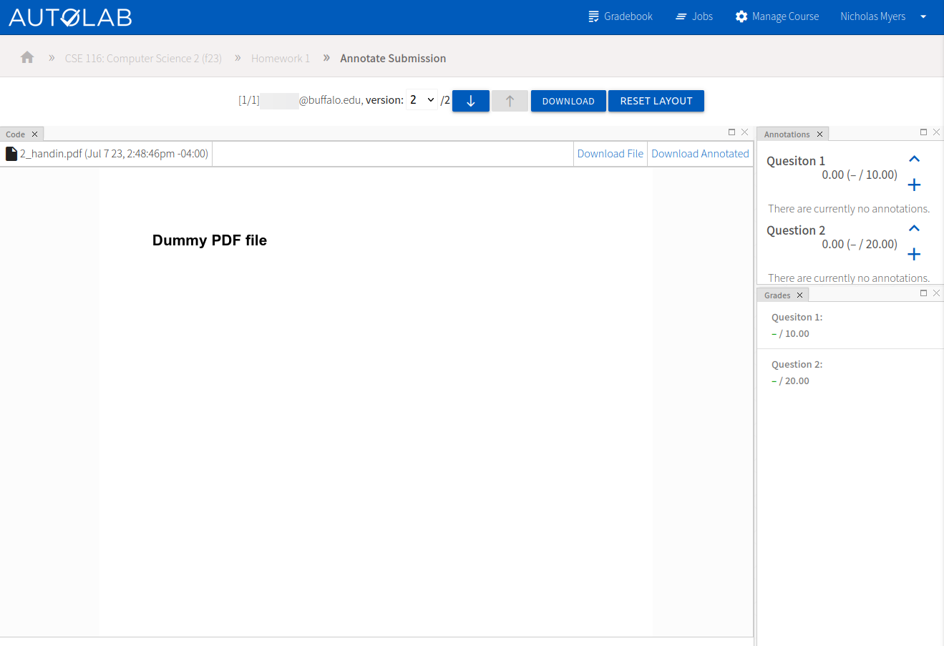
Task: Collapse Quesiton 1 annotations chevron
Action: (x=914, y=160)
